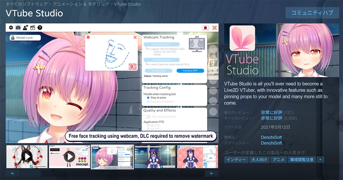Click the DenchiSoft developer link
The height and width of the screenshot is (180, 343).
click(x=271, y=137)
